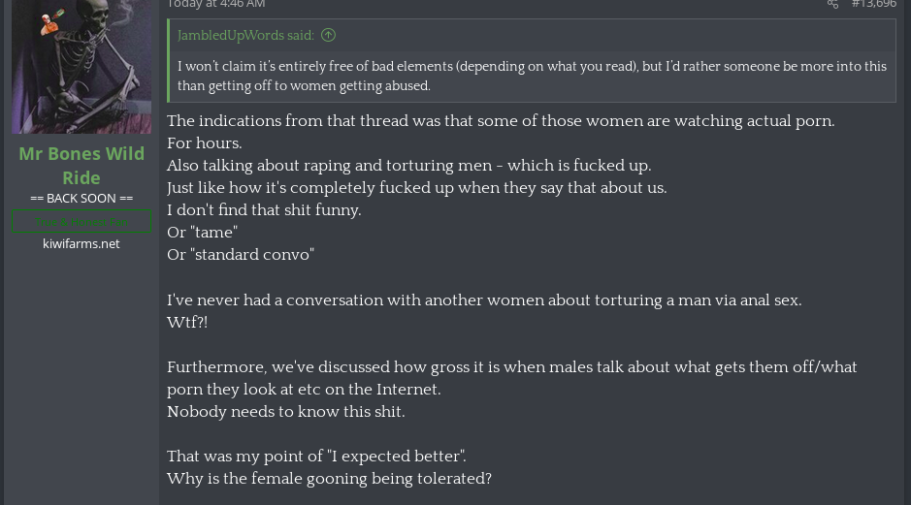Click the line 'I don't find that shit funny.'
Viewport: 911px width, 505px height.
[x=264, y=210]
